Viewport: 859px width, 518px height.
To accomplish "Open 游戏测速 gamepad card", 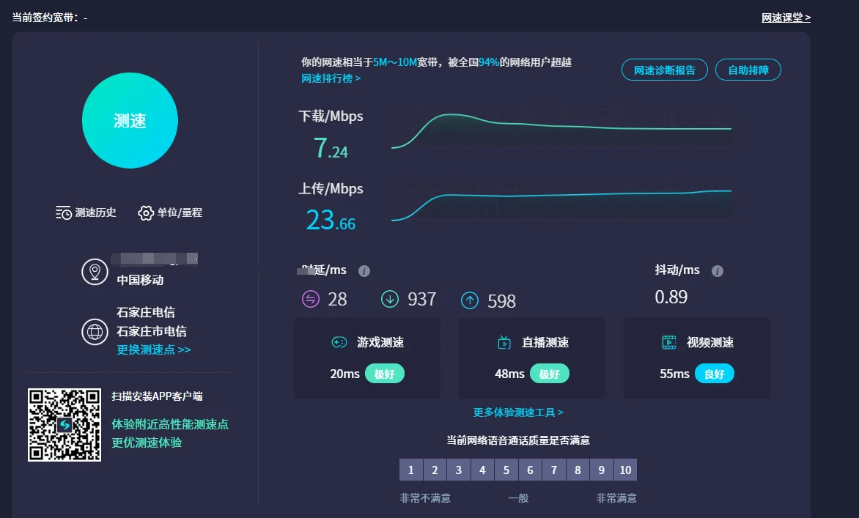I will pos(367,358).
